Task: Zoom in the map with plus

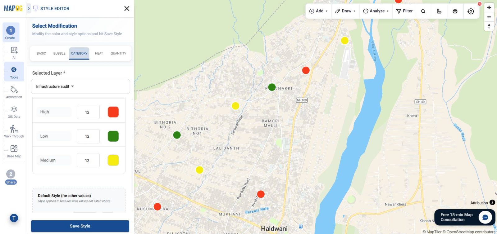Action: click(489, 7)
